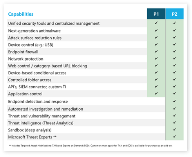Click P2 checkmark for Microsoft Threat Experts
The image size is (192, 157).
point(174,137)
